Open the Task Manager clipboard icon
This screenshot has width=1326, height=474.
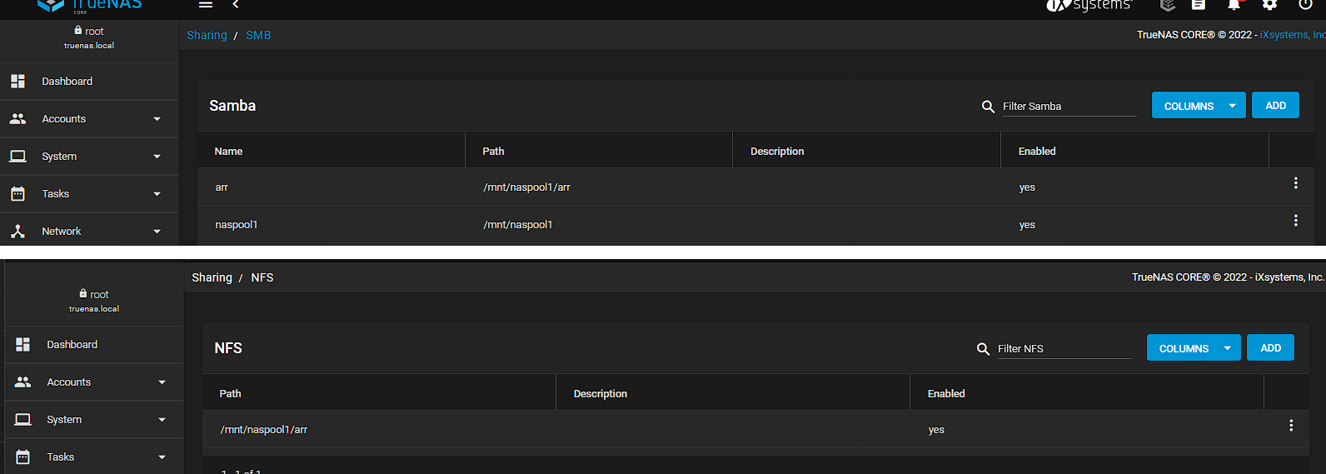click(x=1199, y=5)
